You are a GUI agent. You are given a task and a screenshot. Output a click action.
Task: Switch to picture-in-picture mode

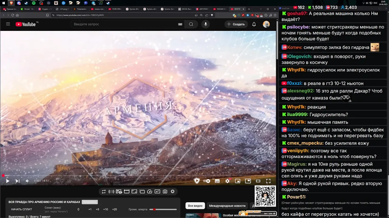(248, 181)
